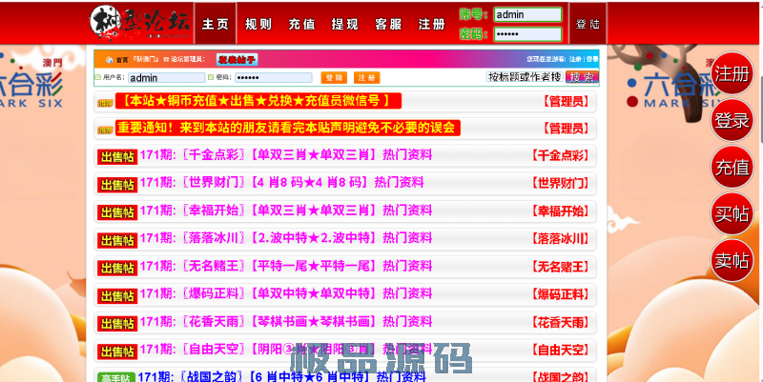763x382 pixels.
Task: Click the 搜索 search button
Action: [x=582, y=77]
